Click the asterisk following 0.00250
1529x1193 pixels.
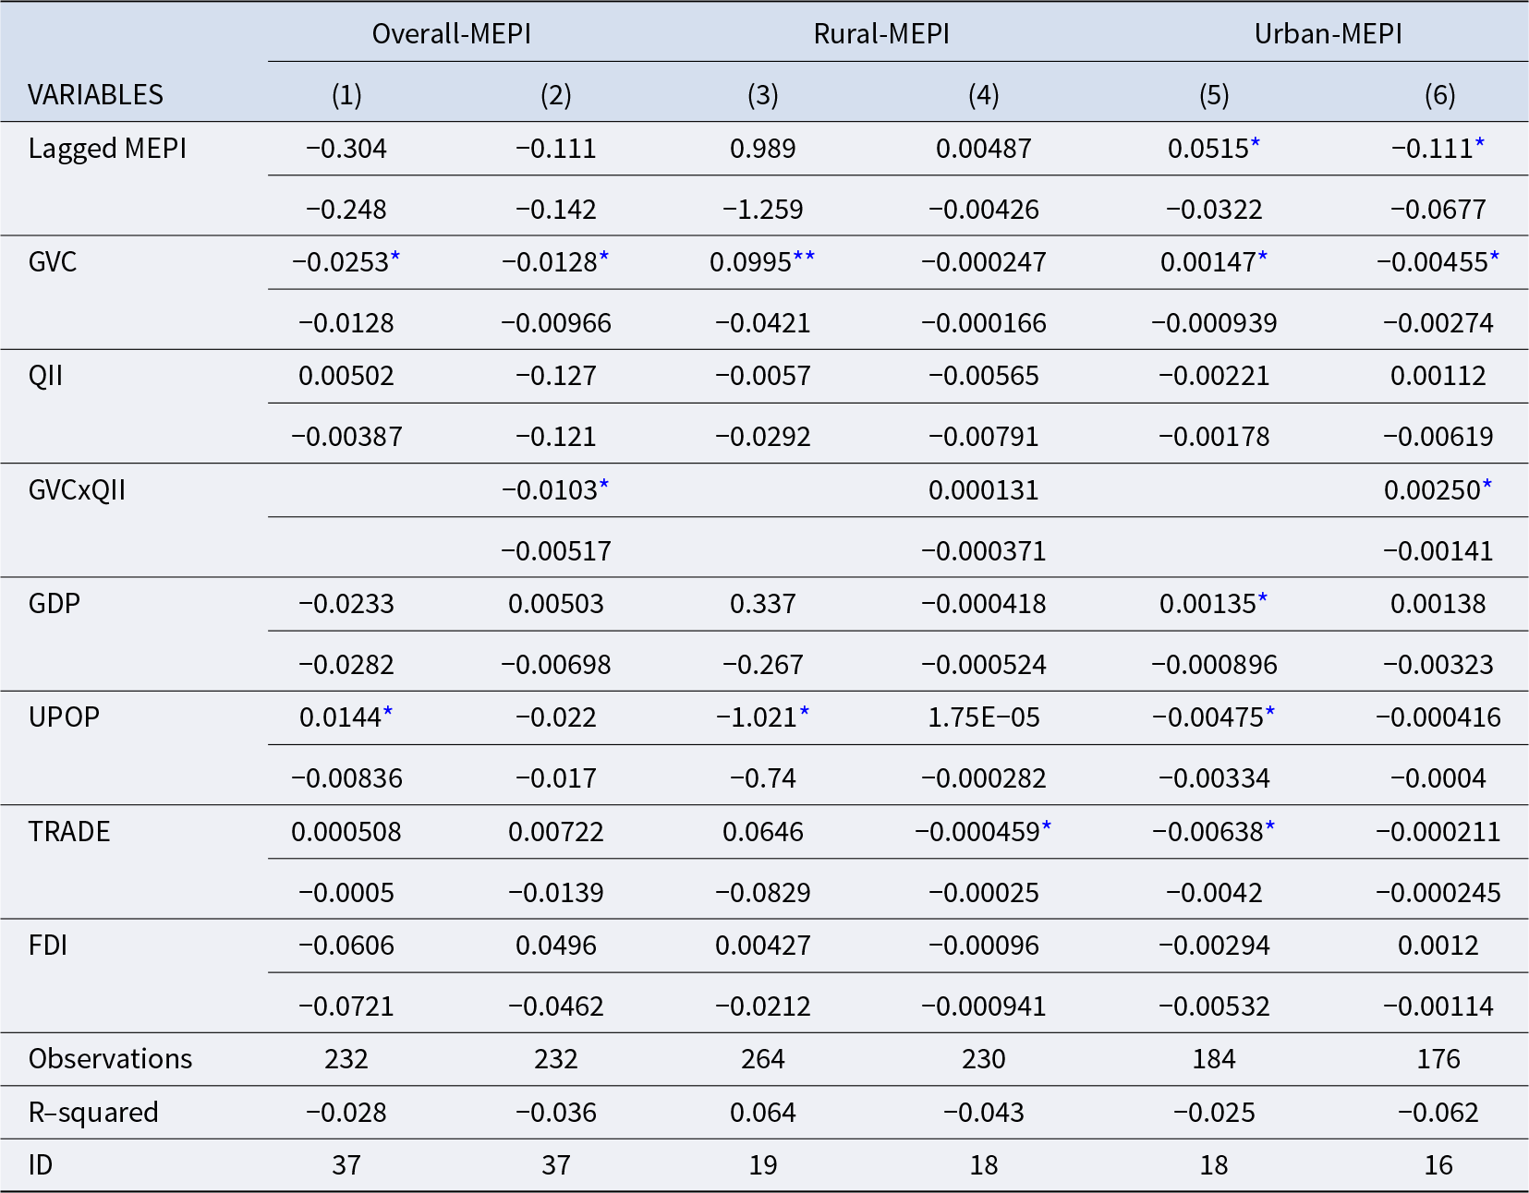point(1487,488)
